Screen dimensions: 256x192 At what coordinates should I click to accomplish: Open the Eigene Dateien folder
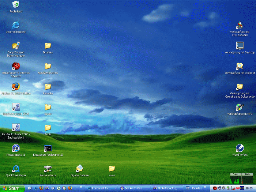(x=80, y=169)
